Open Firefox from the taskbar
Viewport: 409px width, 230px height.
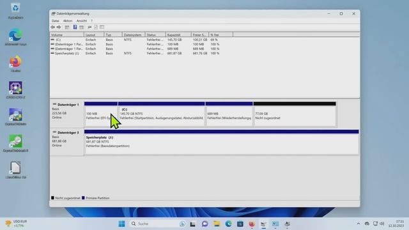click(x=252, y=224)
